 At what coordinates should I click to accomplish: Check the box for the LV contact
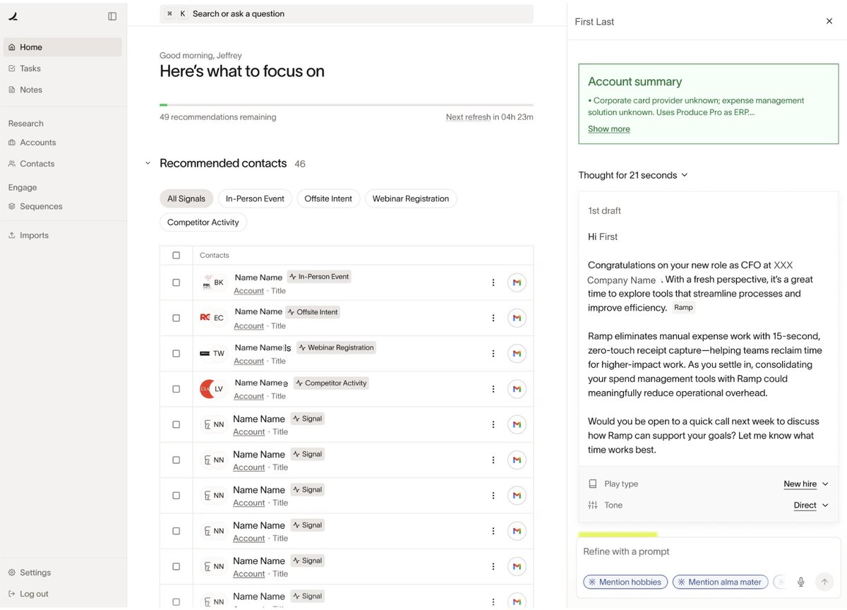[176, 389]
